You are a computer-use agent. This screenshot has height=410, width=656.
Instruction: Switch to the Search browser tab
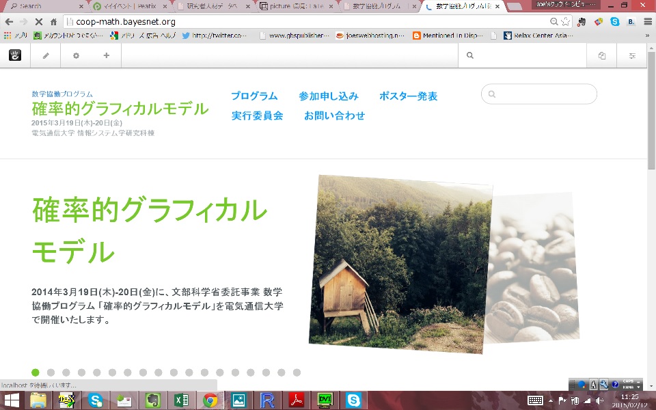coord(44,6)
